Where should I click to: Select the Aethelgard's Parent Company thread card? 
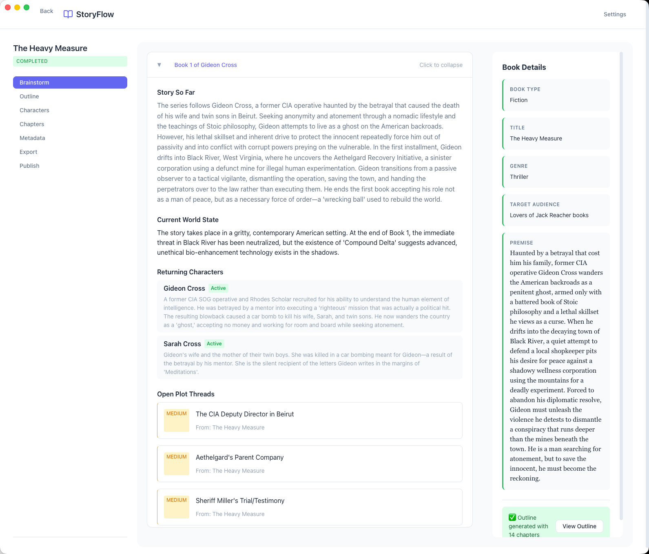point(310,464)
